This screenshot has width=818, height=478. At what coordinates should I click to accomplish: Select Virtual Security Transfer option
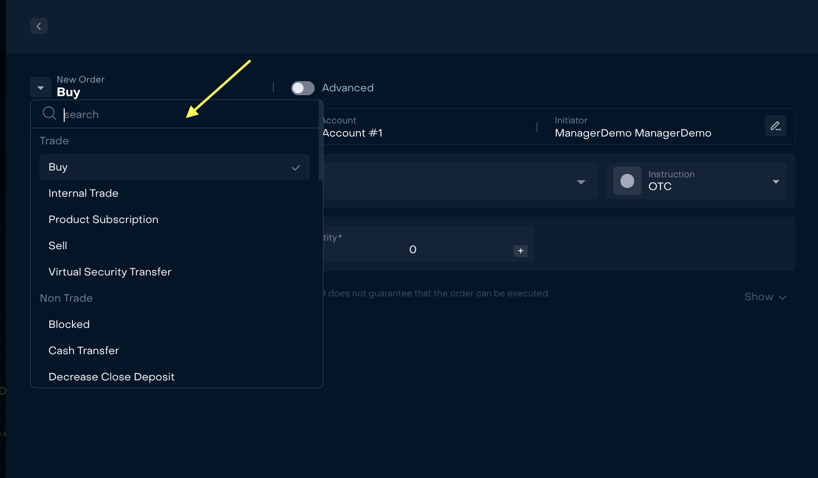point(110,272)
